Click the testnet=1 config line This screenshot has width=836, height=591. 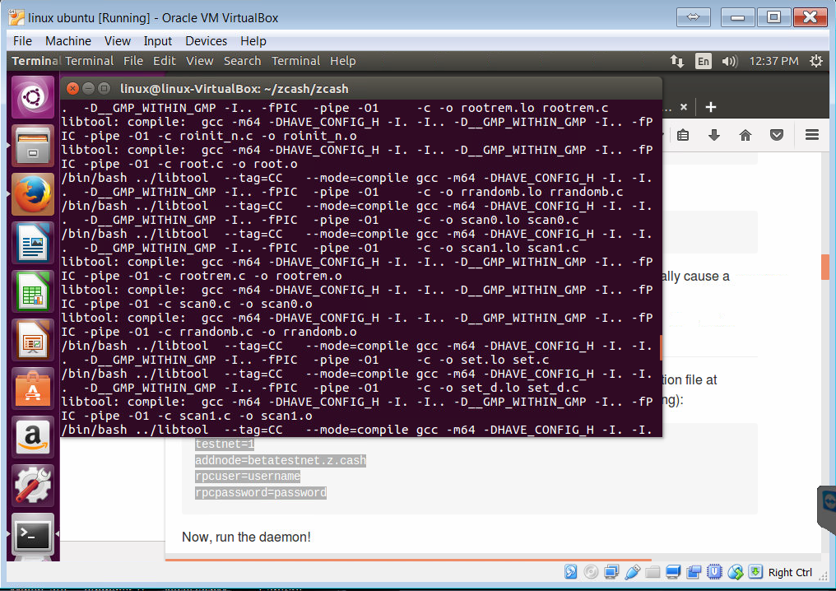tap(225, 444)
